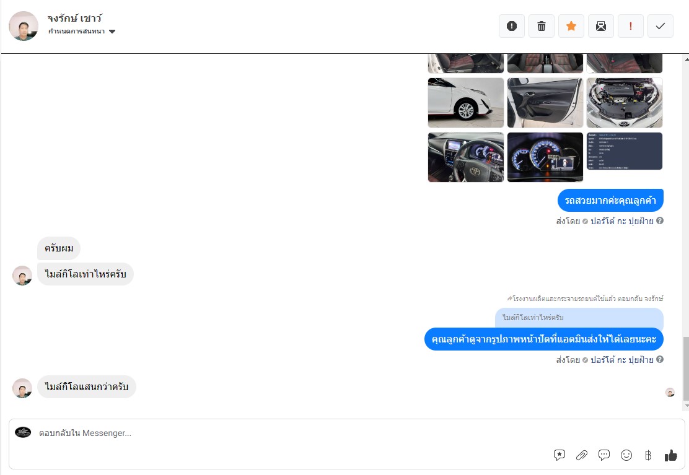Screen dimensions: 689x475
Task: Open speedometer gauge cluster photo
Action: pyautogui.click(x=545, y=157)
